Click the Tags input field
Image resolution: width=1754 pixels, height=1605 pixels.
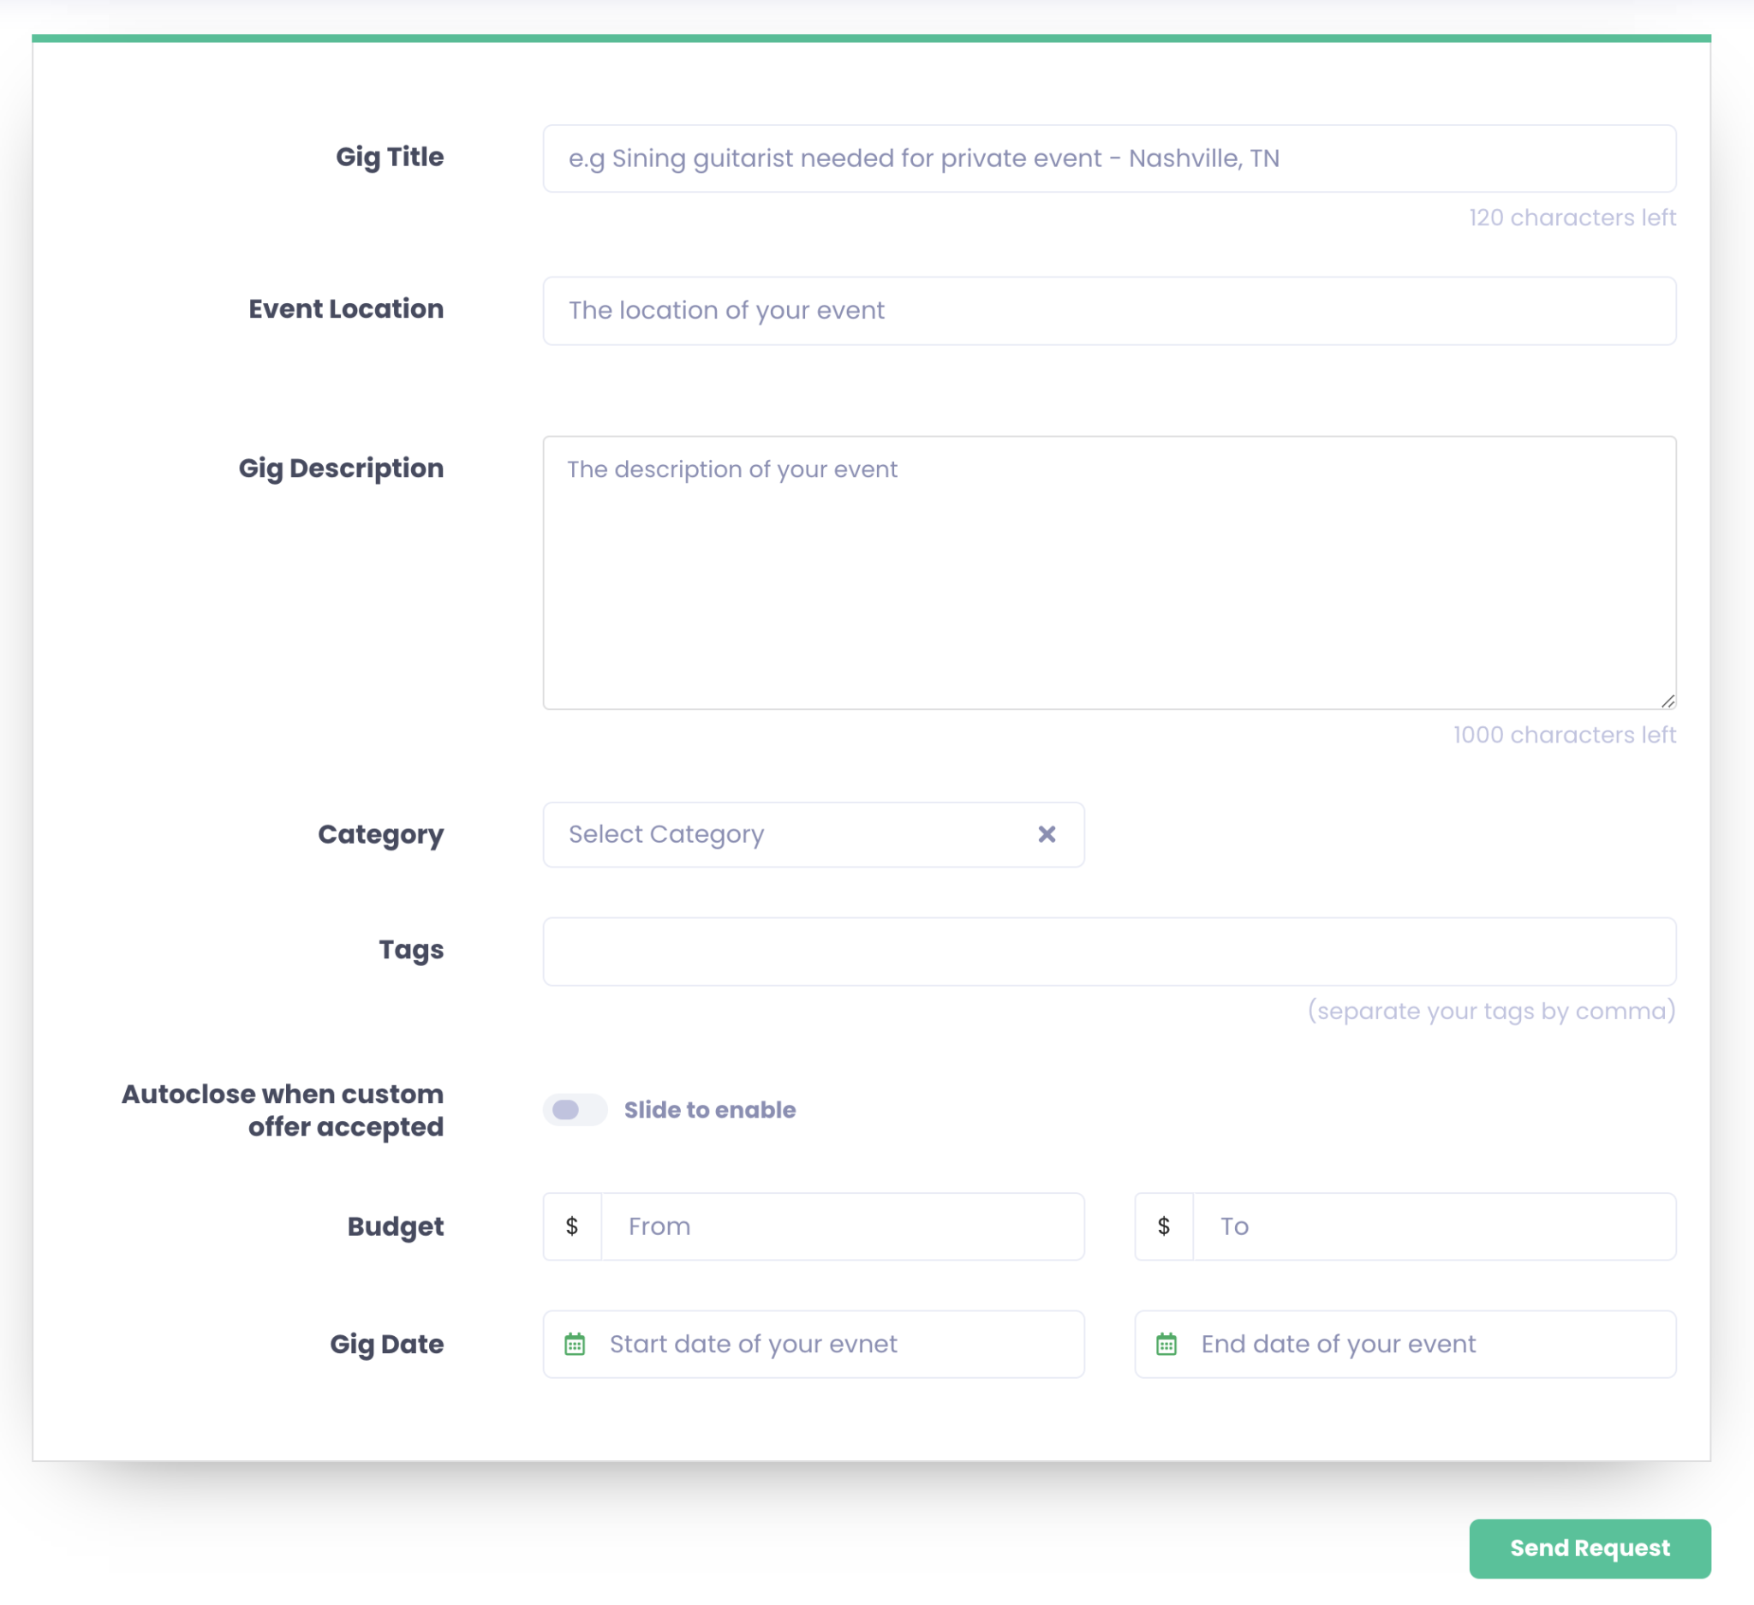(1109, 951)
